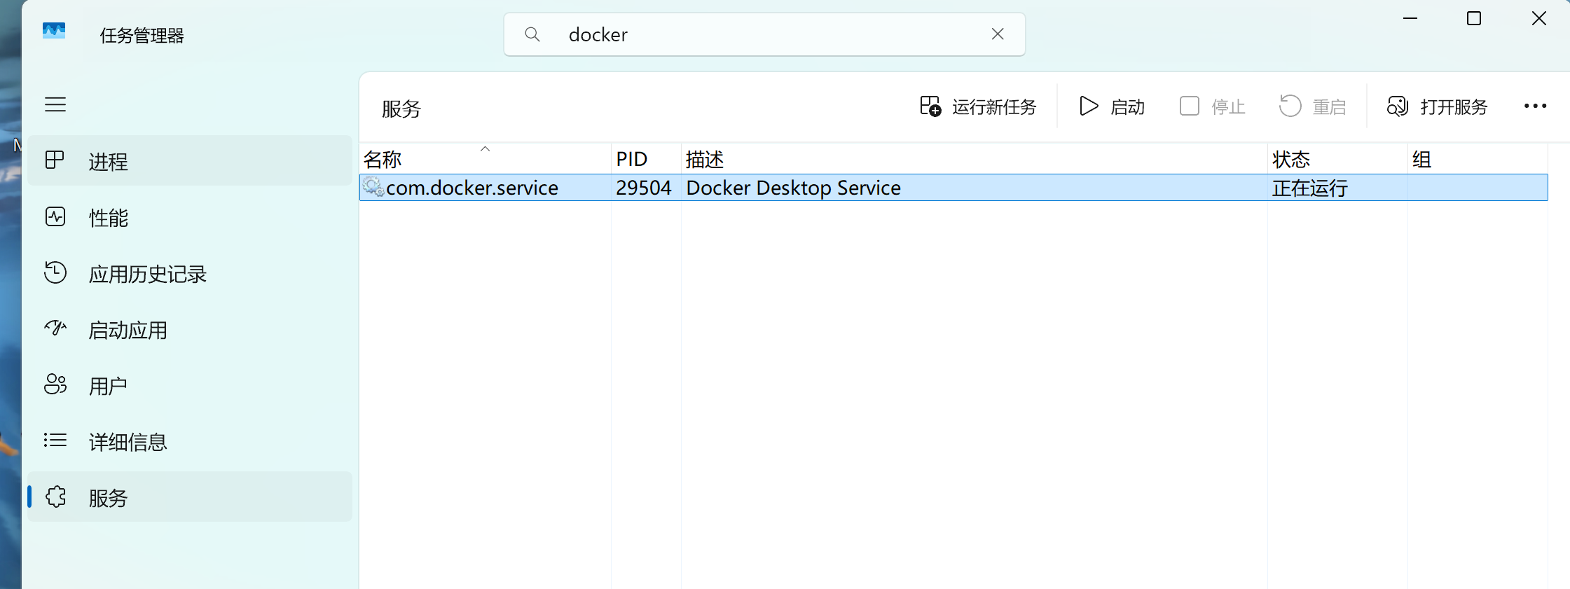
Task: Select the com.docker.service row
Action: point(953,188)
